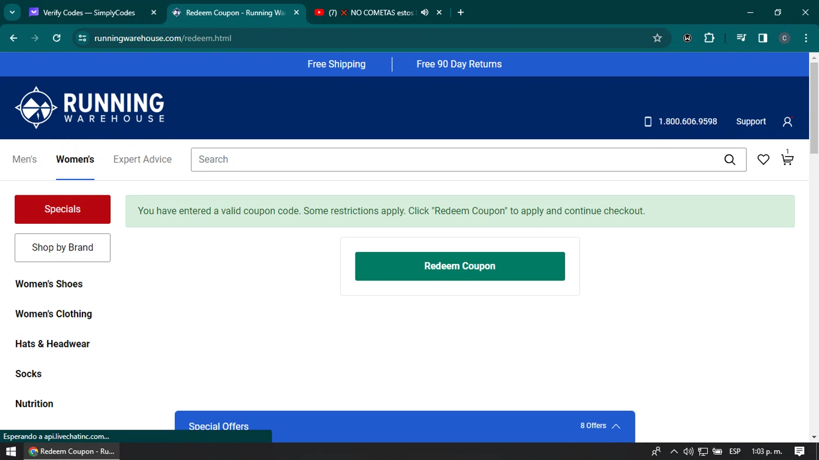This screenshot has width=819, height=460.
Task: Open the wishlist heart icon
Action: click(763, 159)
